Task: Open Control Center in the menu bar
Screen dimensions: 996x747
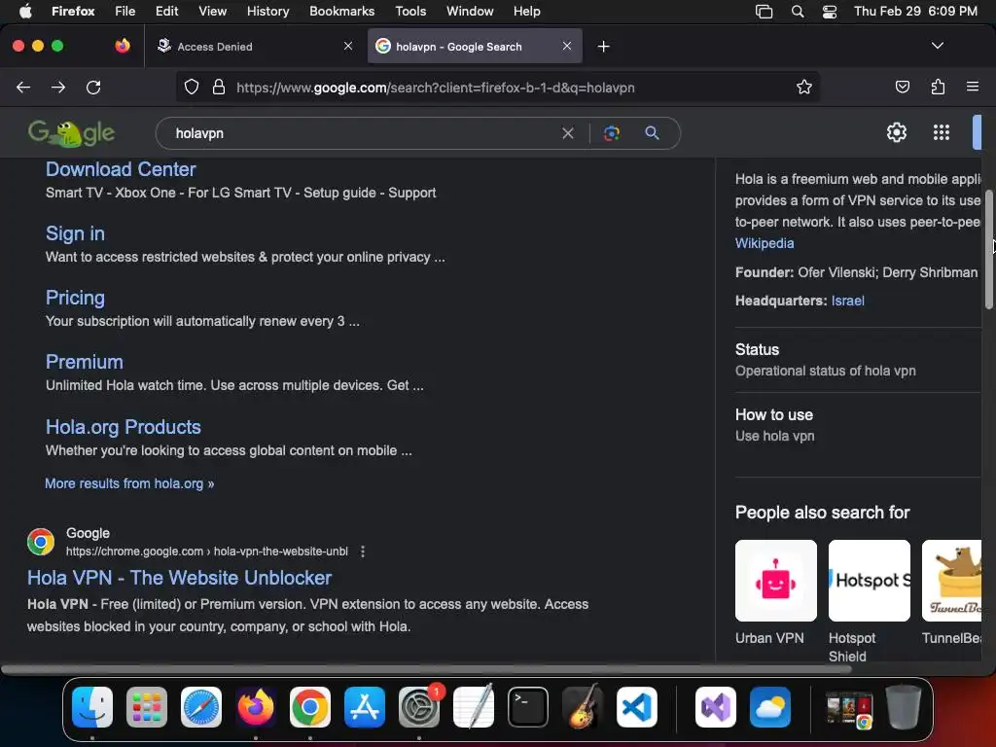Action: pos(829,11)
